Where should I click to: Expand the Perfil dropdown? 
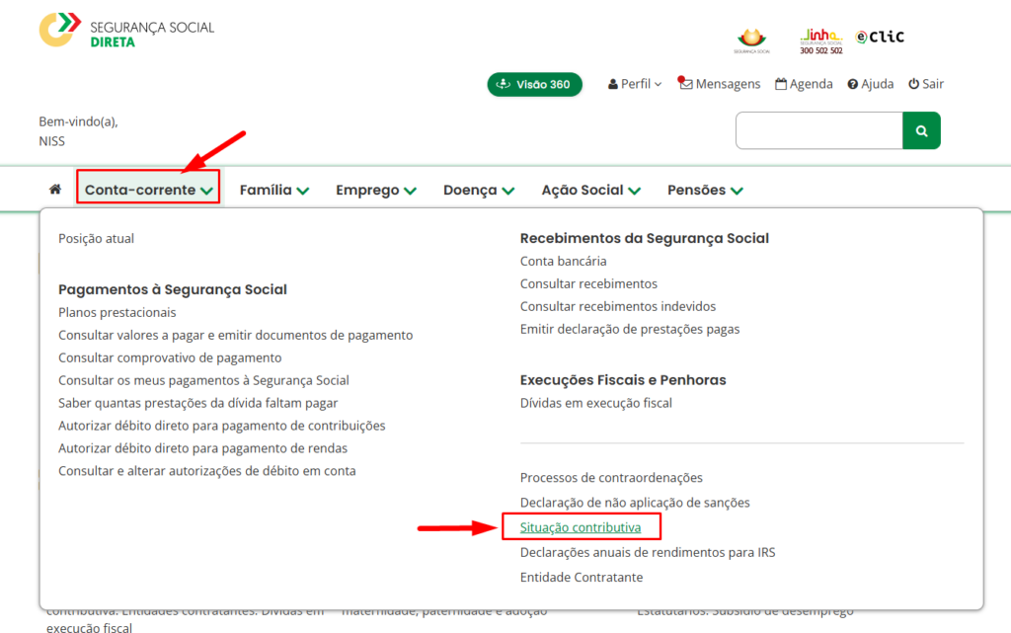[635, 84]
